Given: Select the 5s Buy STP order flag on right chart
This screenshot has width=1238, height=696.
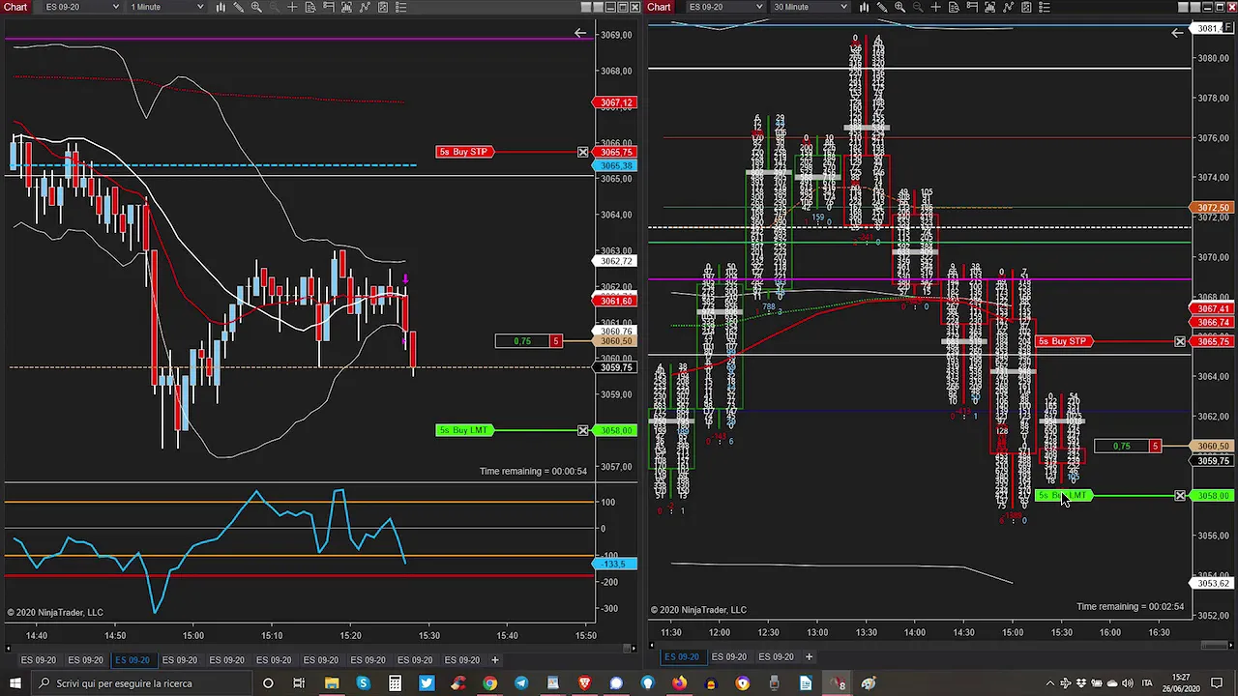Looking at the screenshot, I should point(1065,341).
